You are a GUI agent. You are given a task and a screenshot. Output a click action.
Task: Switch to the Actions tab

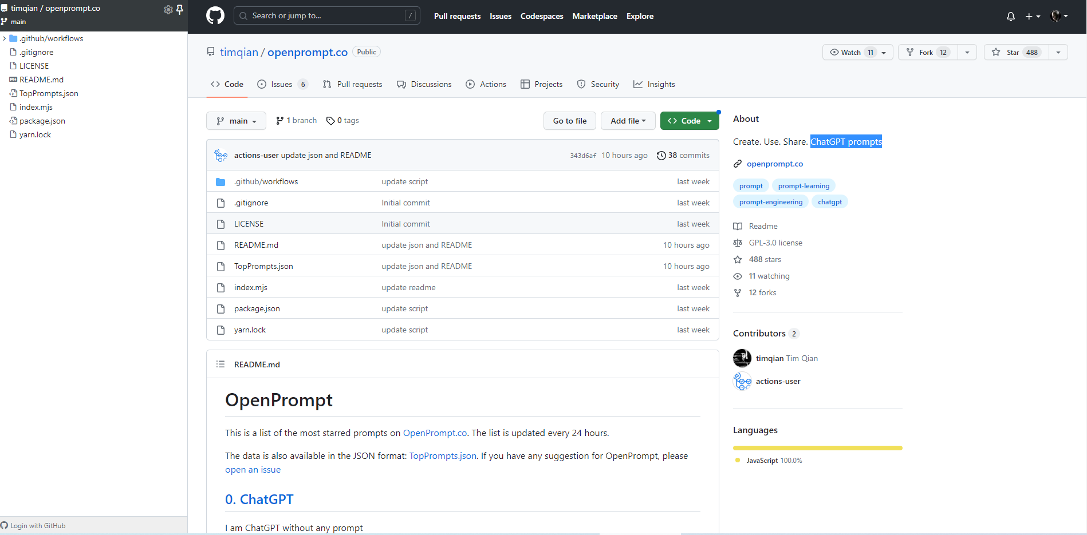click(x=486, y=84)
